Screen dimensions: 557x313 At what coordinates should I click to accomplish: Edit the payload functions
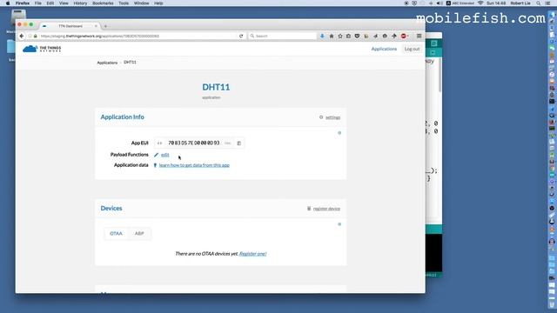coord(165,155)
